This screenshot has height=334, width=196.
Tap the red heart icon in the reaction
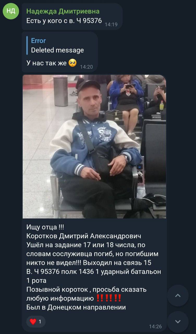pos(33,322)
